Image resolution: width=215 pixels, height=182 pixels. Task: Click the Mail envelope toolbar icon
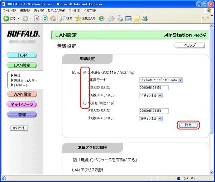tap(111, 18)
